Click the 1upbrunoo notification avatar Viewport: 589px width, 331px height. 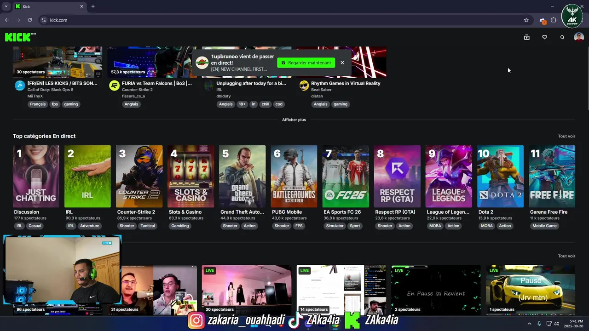(202, 63)
